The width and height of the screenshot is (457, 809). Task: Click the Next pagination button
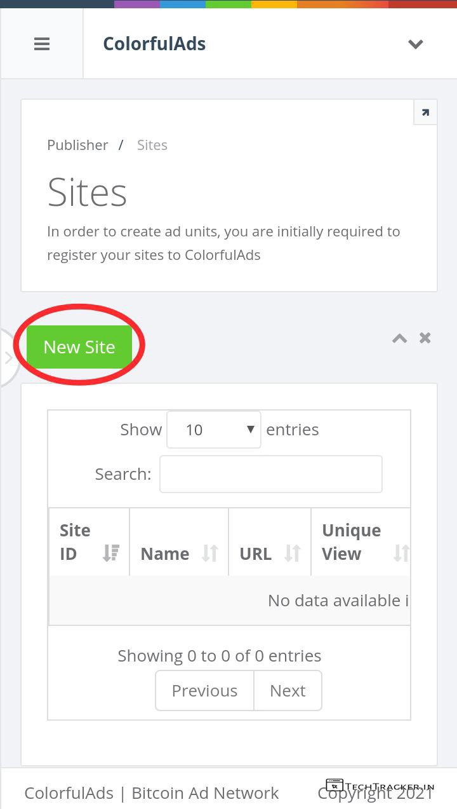(x=288, y=691)
